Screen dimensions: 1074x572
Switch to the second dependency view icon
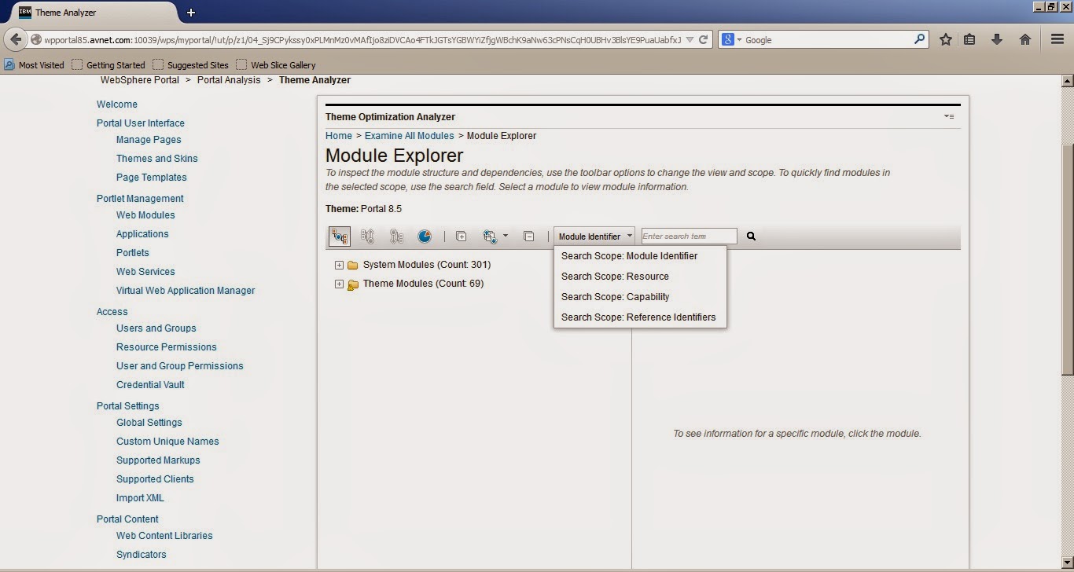[367, 236]
